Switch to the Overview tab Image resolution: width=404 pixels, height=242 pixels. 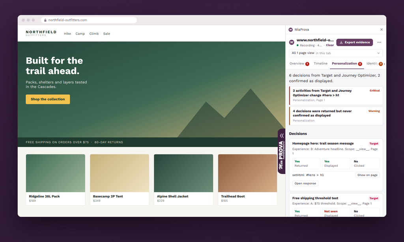(x=299, y=63)
